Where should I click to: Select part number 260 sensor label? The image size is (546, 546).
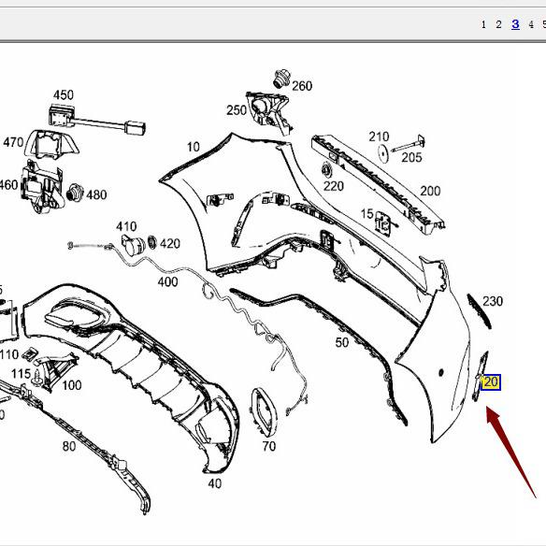pyautogui.click(x=302, y=86)
